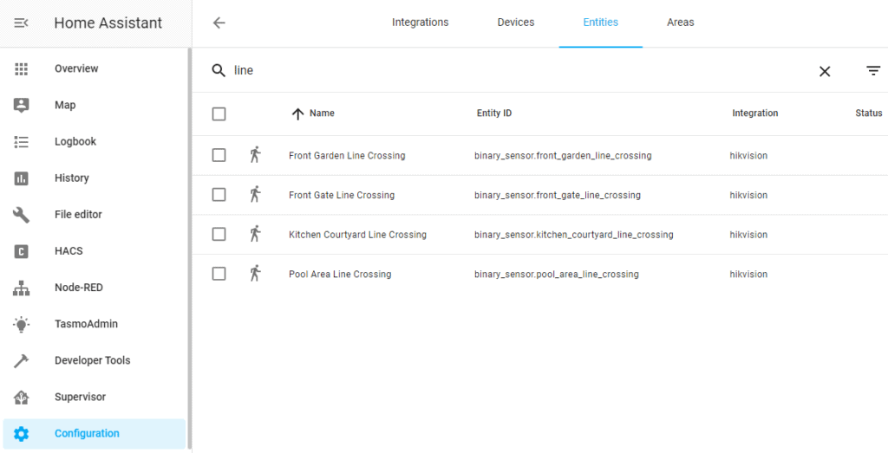
Task: Open the Supervisor sidebar label
Action: (80, 397)
